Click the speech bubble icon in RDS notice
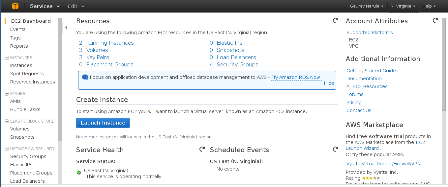 [x=85, y=78]
